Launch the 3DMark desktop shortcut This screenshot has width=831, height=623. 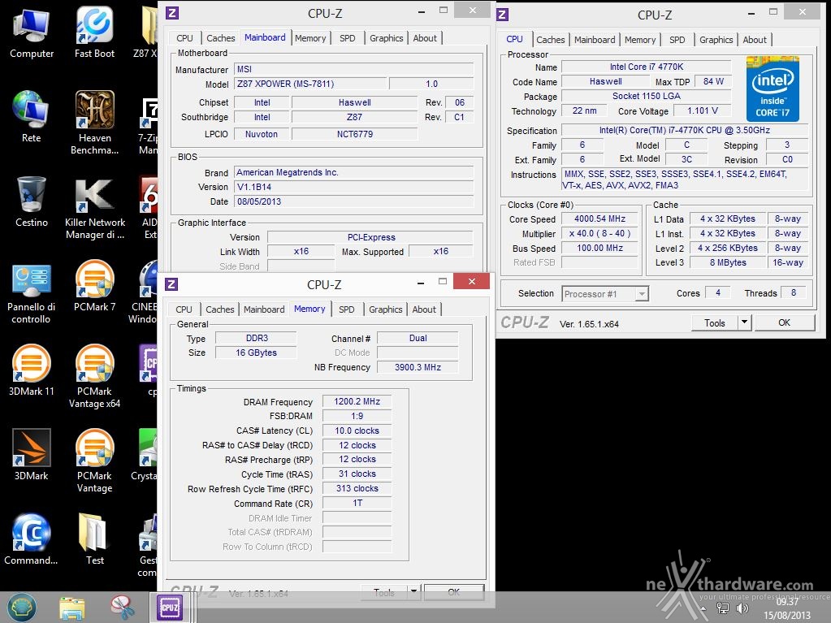coord(31,455)
